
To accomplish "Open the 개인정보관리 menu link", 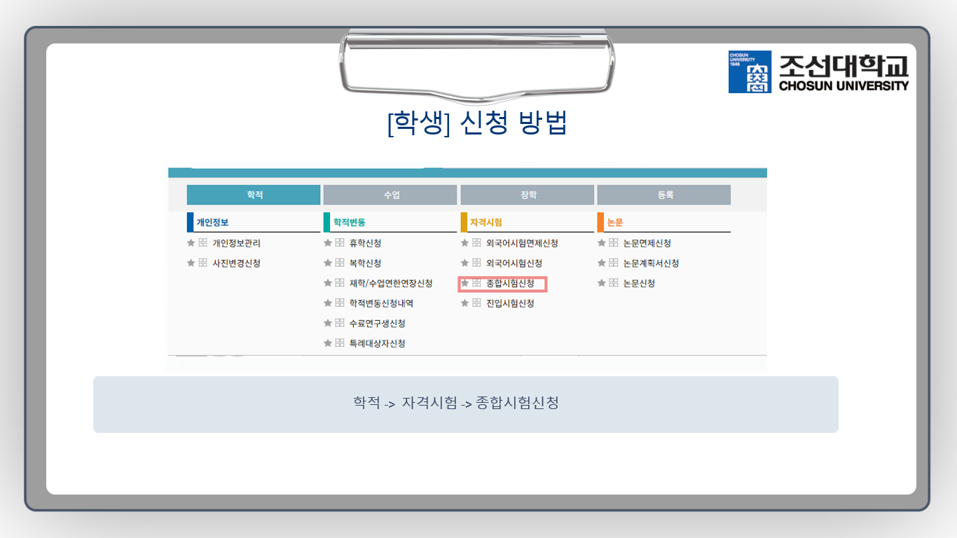I will coord(236,243).
